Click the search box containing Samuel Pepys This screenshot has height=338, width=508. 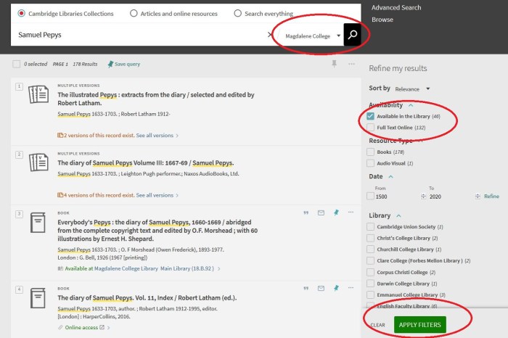point(139,35)
